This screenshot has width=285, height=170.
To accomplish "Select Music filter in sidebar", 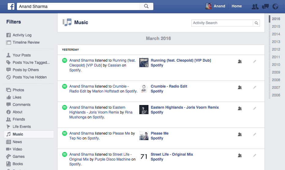I will click(x=29, y=134).
